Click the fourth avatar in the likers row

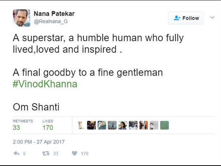tap(112, 125)
